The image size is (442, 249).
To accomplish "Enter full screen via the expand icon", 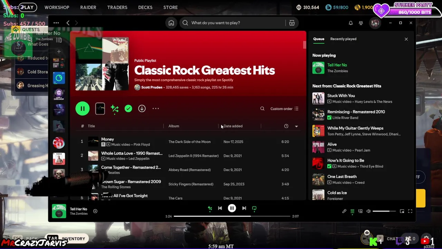I will pos(410,211).
